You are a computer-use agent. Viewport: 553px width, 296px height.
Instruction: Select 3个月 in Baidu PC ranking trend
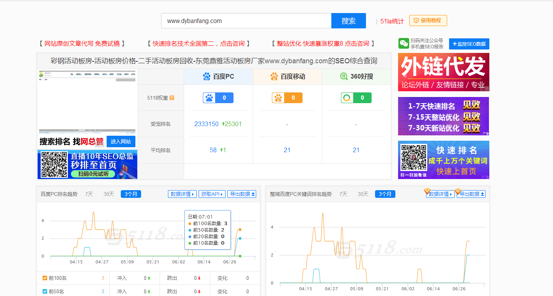coord(131,194)
